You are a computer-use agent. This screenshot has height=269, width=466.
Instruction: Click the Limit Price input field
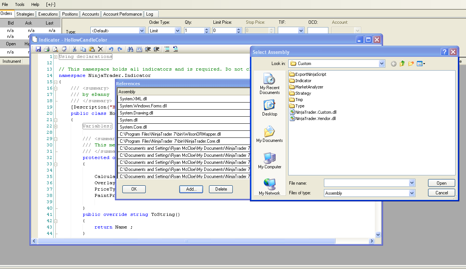tap(224, 30)
